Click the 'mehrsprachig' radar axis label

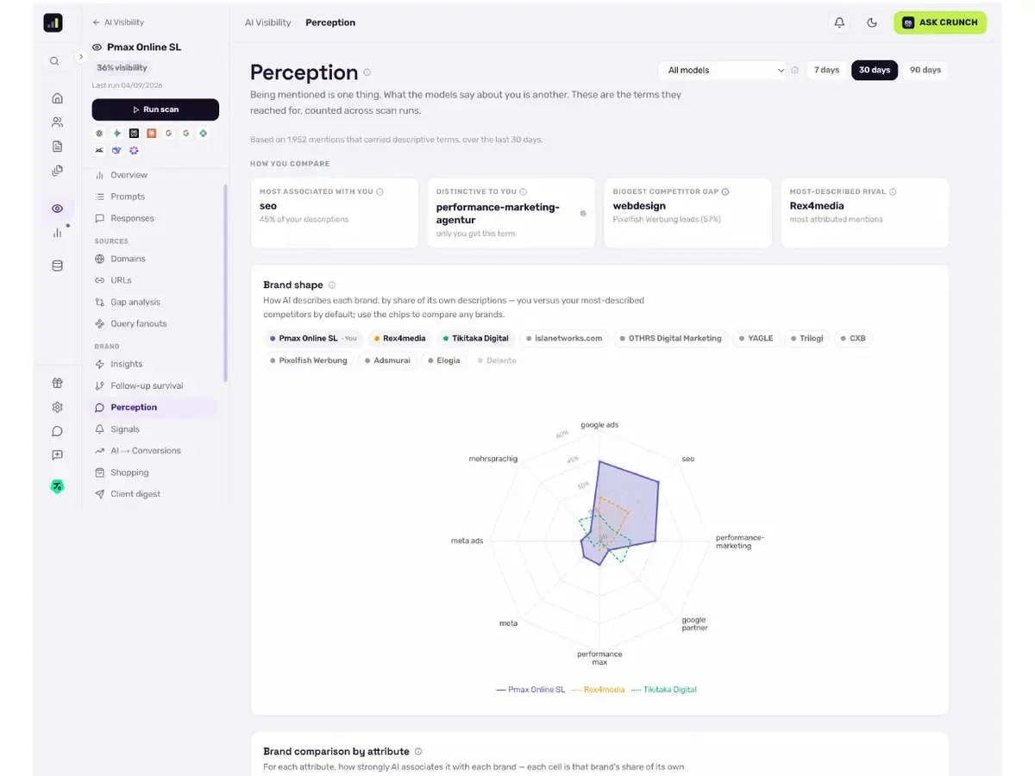pyautogui.click(x=493, y=459)
